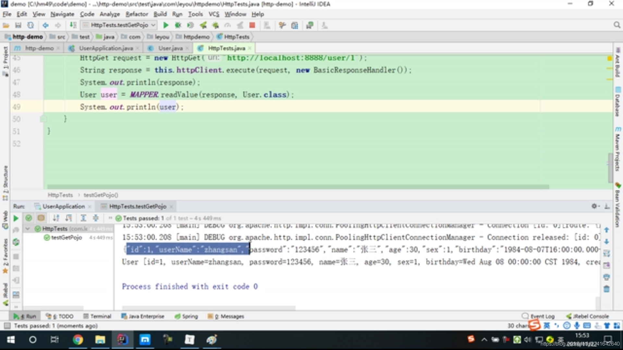Toggle the Maven Projects tool window

click(x=618, y=149)
